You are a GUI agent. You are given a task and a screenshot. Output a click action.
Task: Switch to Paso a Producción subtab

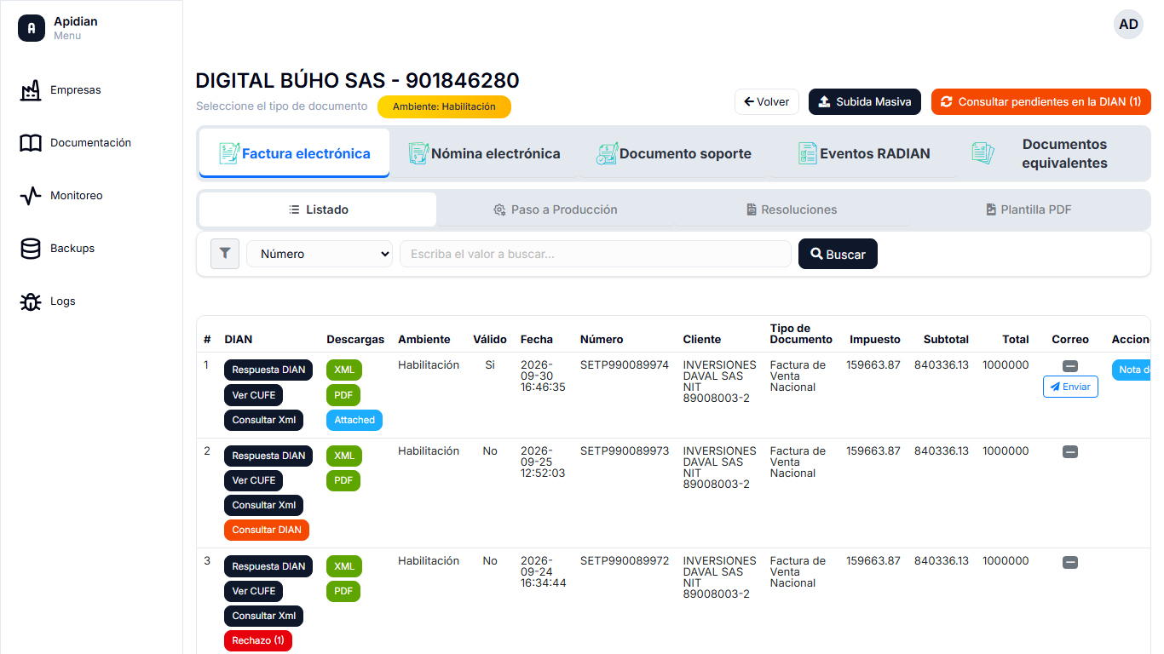555,209
